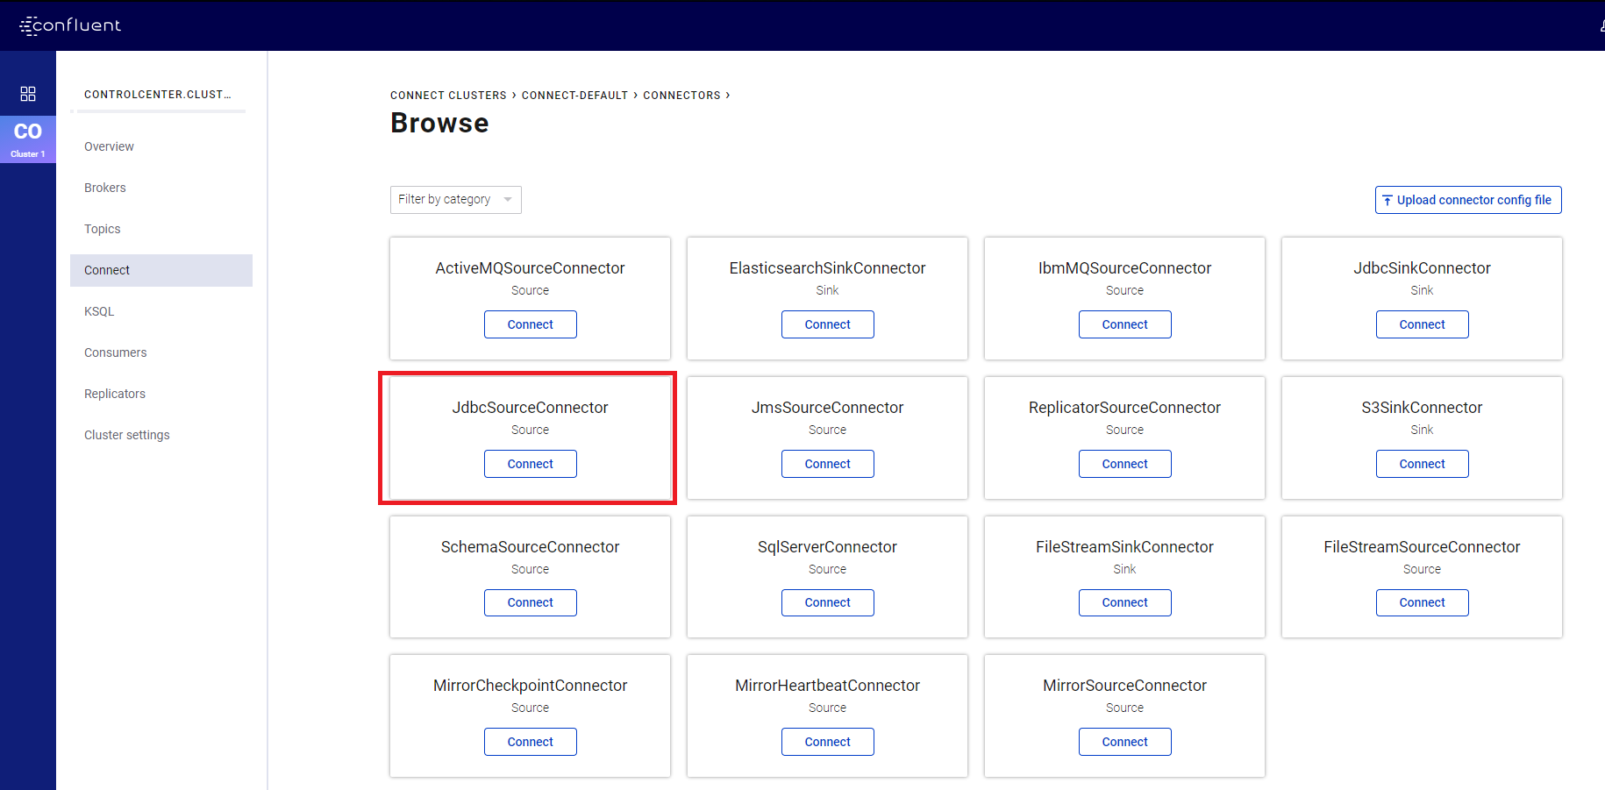Open the apps grid icon in the left sidebar
The image size is (1605, 790).
pos(28,93)
